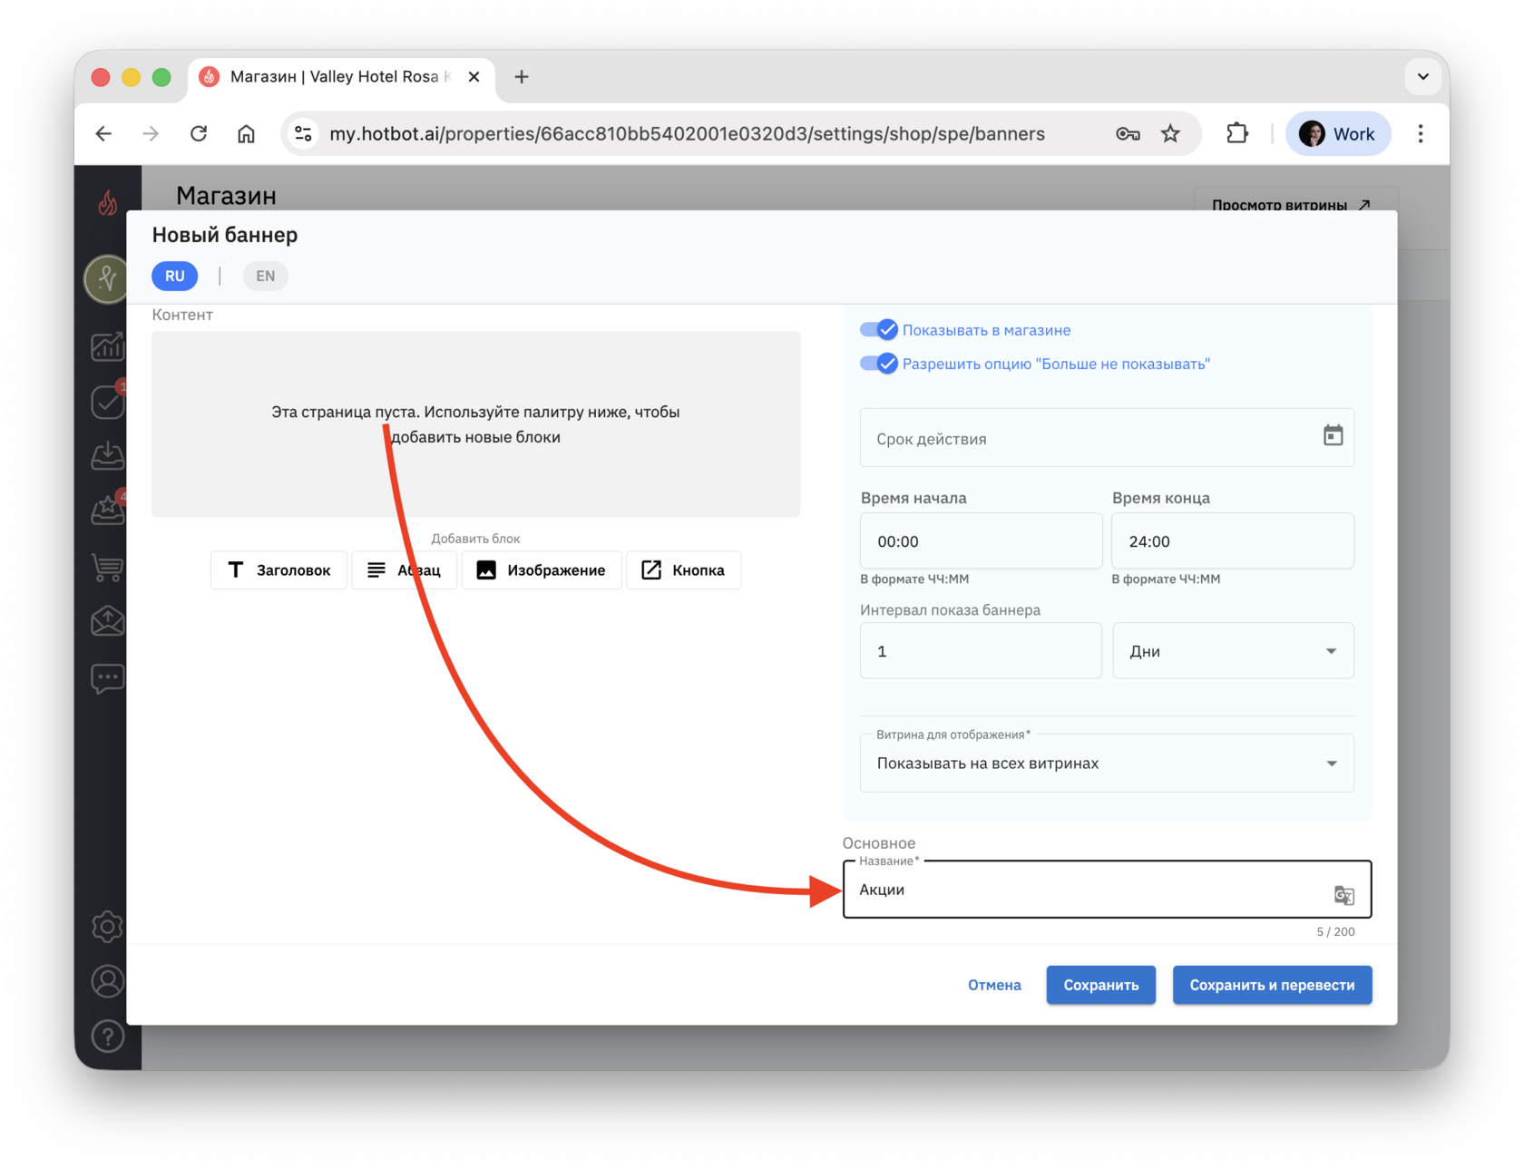
Task: Add a Заголовок block
Action: tap(278, 569)
